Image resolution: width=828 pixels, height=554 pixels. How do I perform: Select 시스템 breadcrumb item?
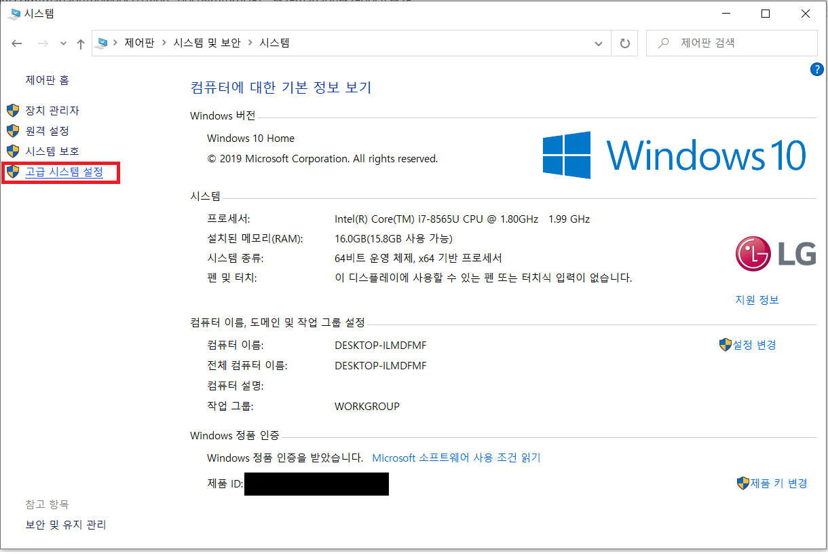275,43
